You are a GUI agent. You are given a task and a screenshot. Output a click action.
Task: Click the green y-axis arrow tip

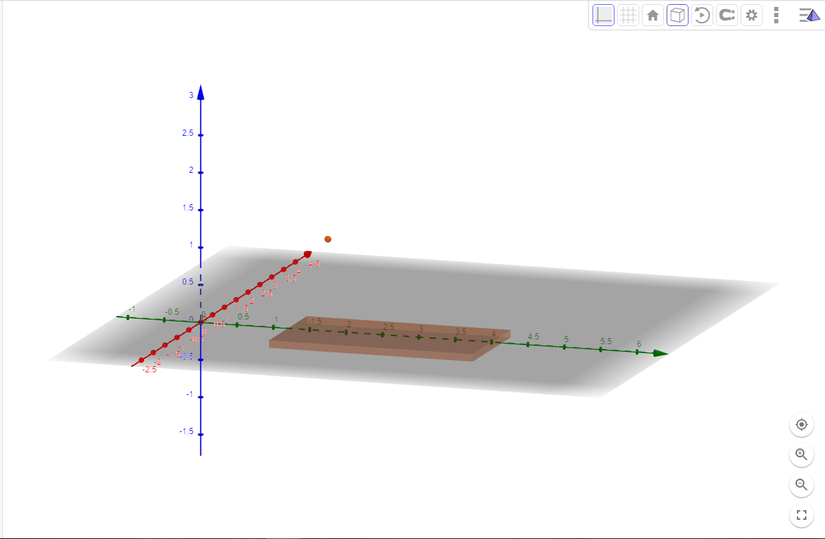tap(660, 353)
